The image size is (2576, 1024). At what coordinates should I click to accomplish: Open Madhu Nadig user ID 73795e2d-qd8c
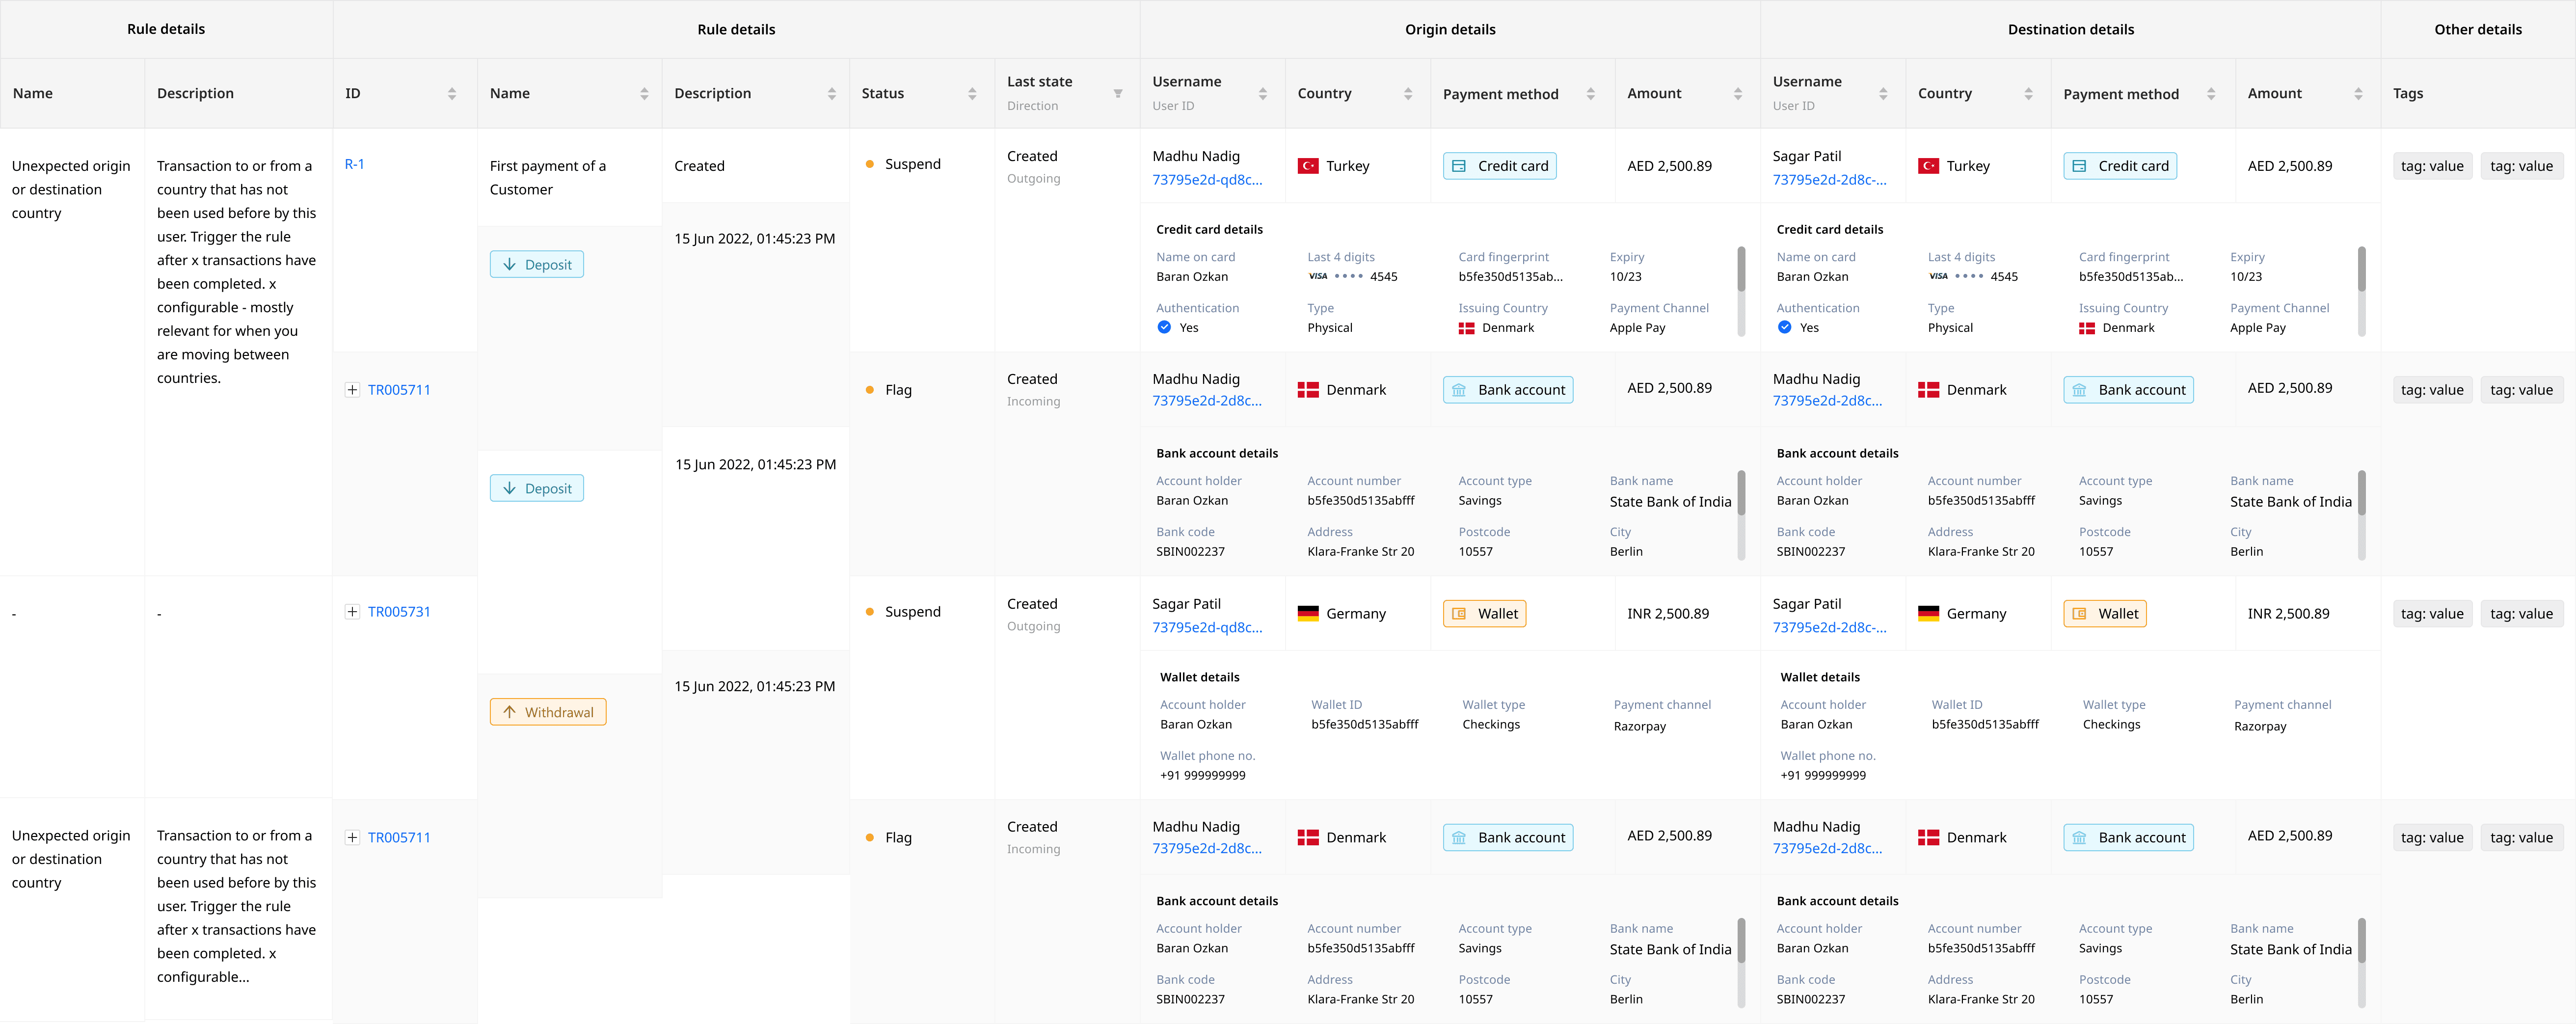coord(1207,180)
